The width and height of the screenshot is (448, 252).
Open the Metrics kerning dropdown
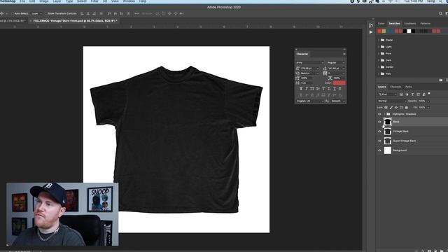[309, 73]
